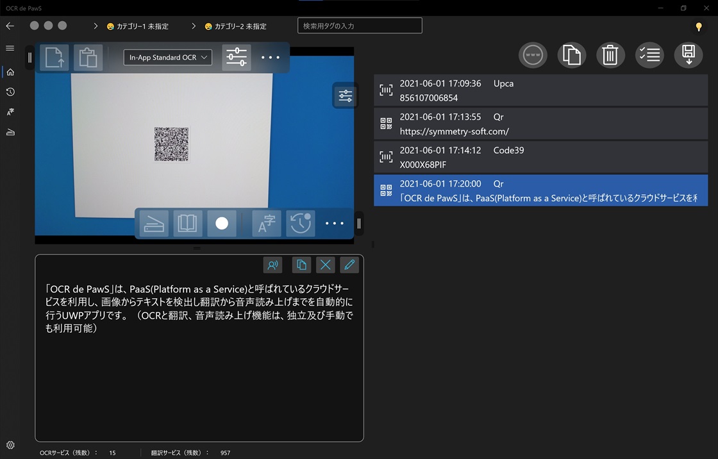Click the open image file icon
Image resolution: width=718 pixels, height=459 pixels.
(54, 58)
